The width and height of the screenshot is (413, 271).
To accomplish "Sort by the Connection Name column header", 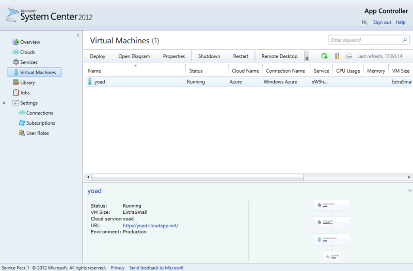I will (x=285, y=71).
